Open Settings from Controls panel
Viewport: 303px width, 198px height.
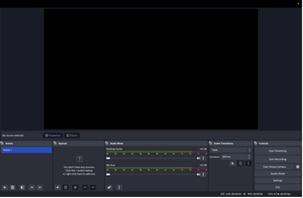coord(278,181)
